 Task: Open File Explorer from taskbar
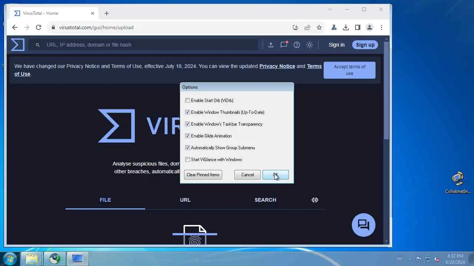32,259
